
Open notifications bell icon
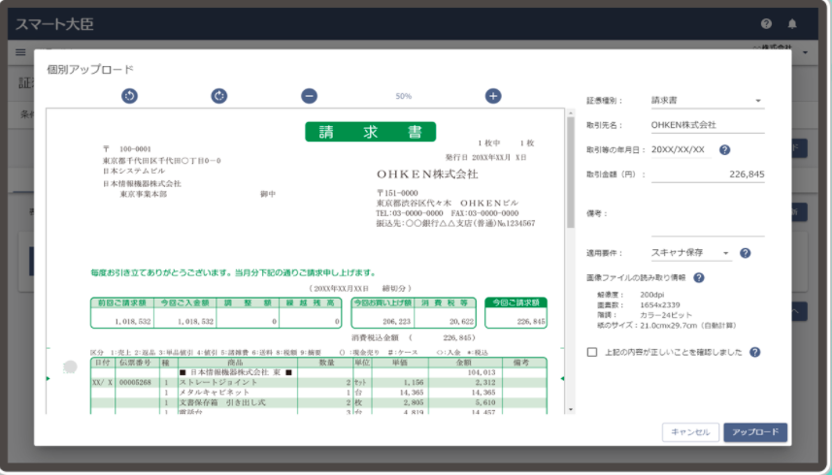[x=792, y=23]
